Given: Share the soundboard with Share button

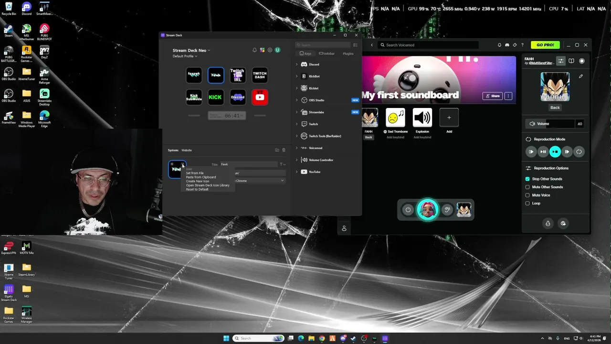Looking at the screenshot, I should pos(493,96).
